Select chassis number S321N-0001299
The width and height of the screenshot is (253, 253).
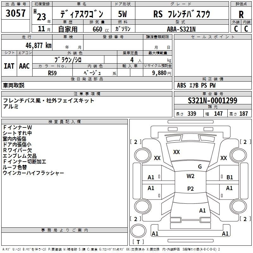pos(213,101)
